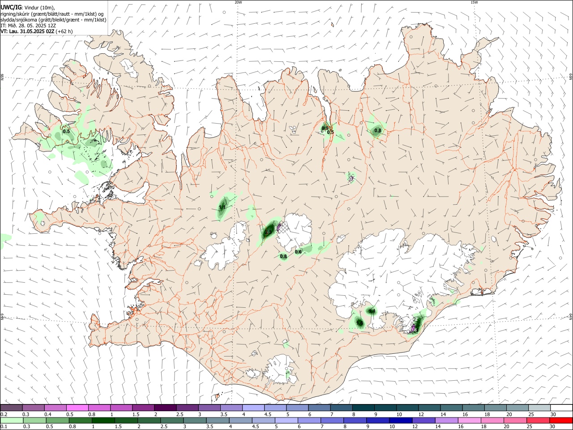Select the '0.8' value beside the '0.6' label
Screen dimensions: 573x430
283,257
